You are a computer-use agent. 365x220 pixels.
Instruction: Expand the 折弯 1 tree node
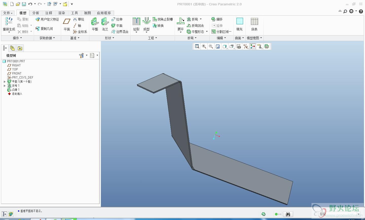[x=5, y=86]
